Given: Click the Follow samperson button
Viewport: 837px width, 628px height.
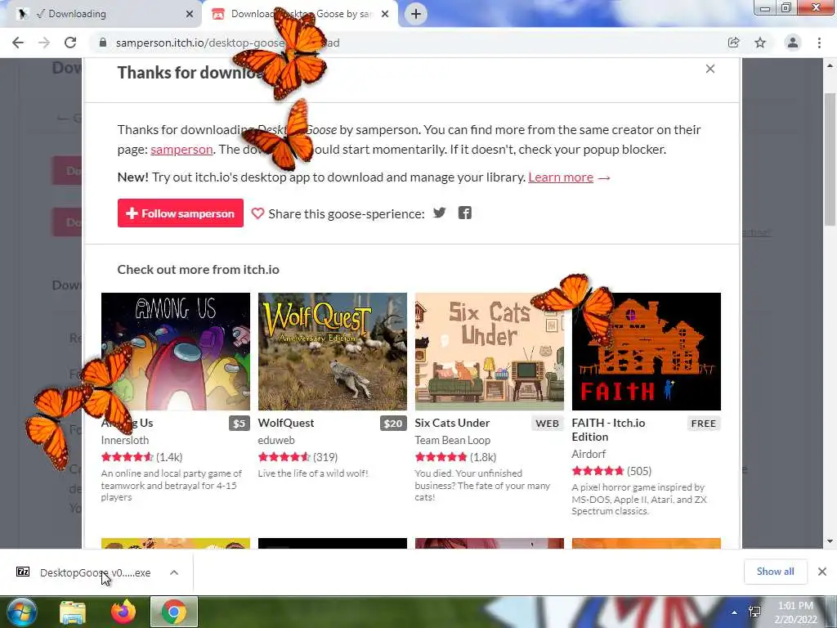Looking at the screenshot, I should pyautogui.click(x=181, y=213).
